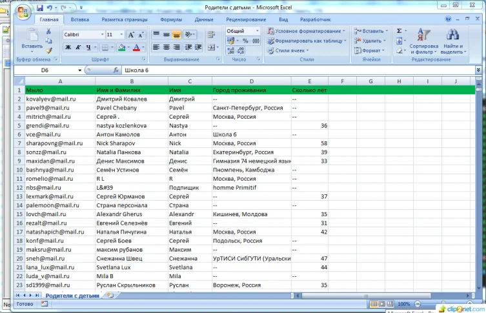Click the Bold (Ж) formatting button
The image size is (486, 313).
[x=68, y=47]
